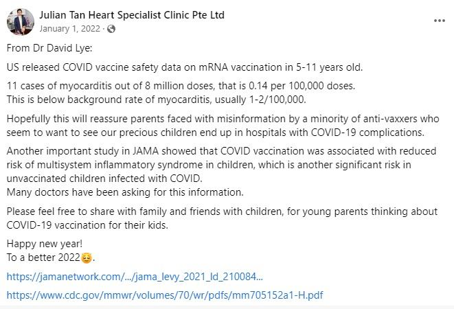The height and width of the screenshot is (309, 454).
Task: Open the jamanetwork.com study link
Action: pos(135,277)
